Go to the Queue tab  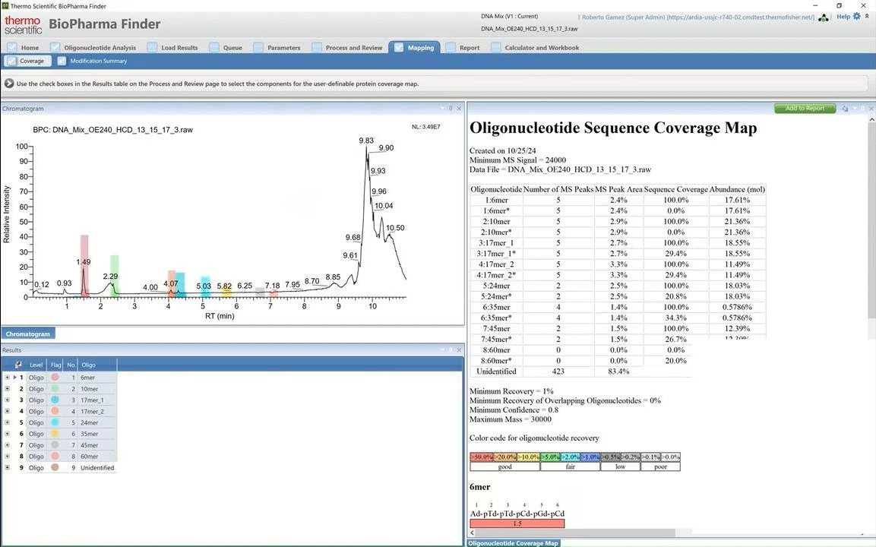point(226,48)
